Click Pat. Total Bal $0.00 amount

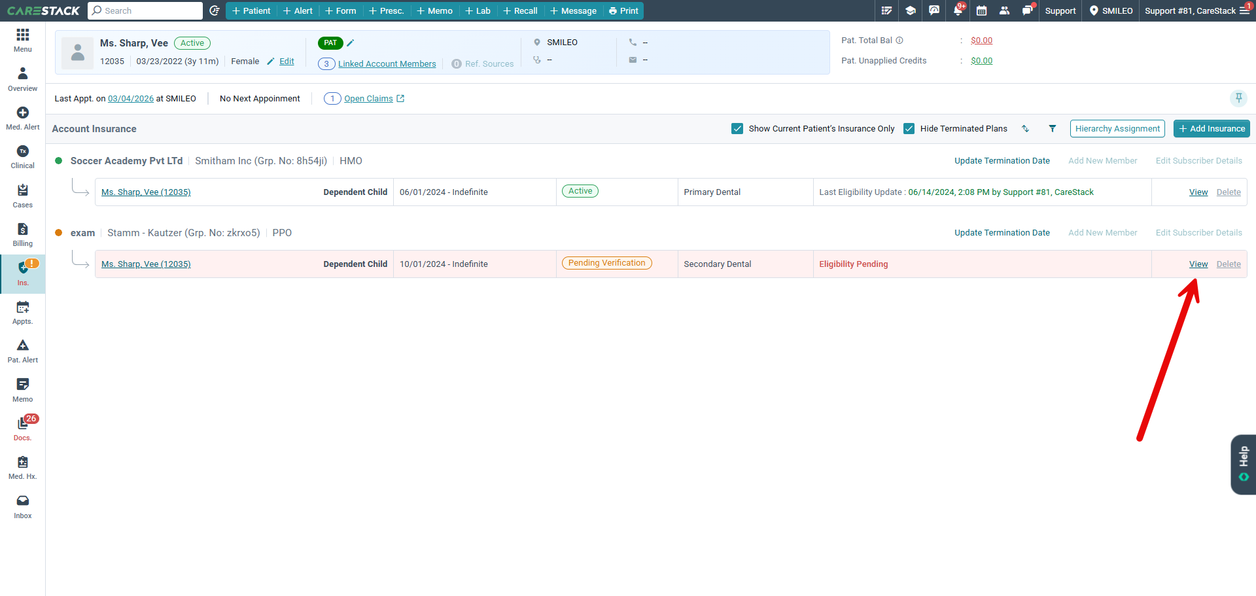pyautogui.click(x=981, y=41)
